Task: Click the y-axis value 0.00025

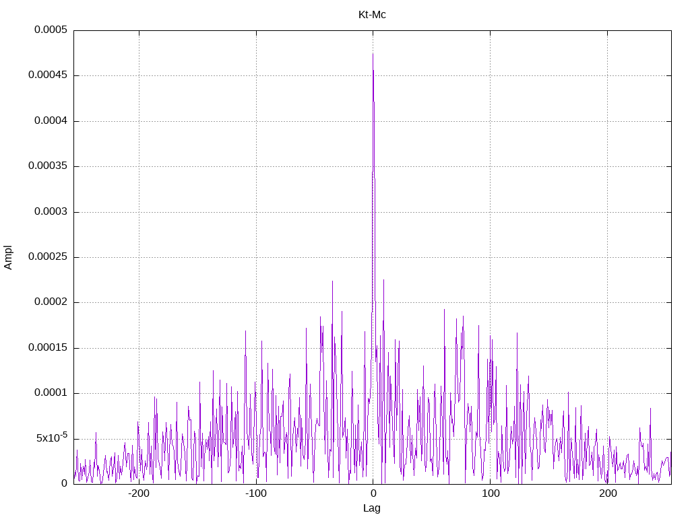Action: (48, 256)
